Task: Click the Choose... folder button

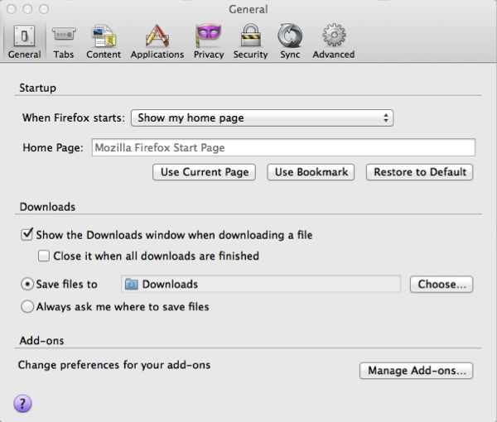Action: click(x=442, y=284)
